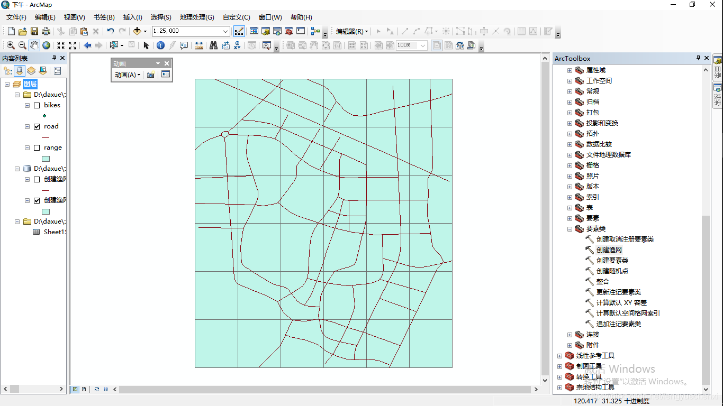Click the Fixed Zoom Out icon
Image resolution: width=723 pixels, height=406 pixels.
(x=73, y=45)
